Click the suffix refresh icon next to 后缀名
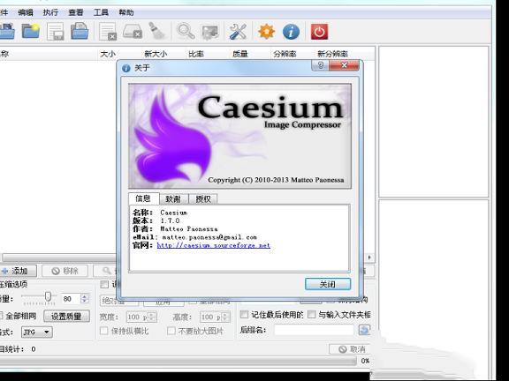 364,330
